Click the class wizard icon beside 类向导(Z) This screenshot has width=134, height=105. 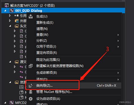coord(31,86)
